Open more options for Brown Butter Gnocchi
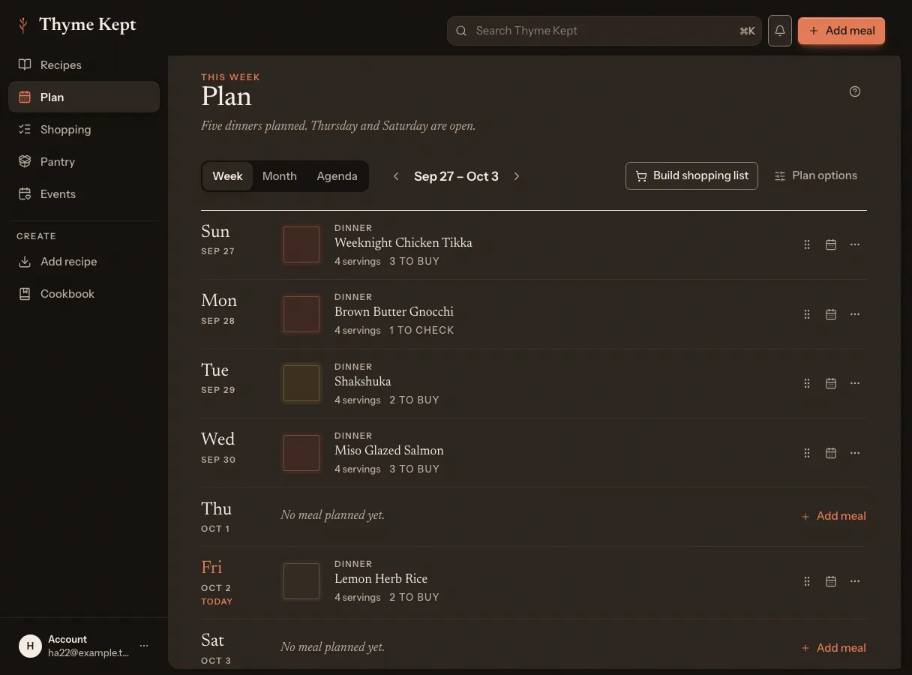Viewport: 912px width, 675px height. [855, 314]
